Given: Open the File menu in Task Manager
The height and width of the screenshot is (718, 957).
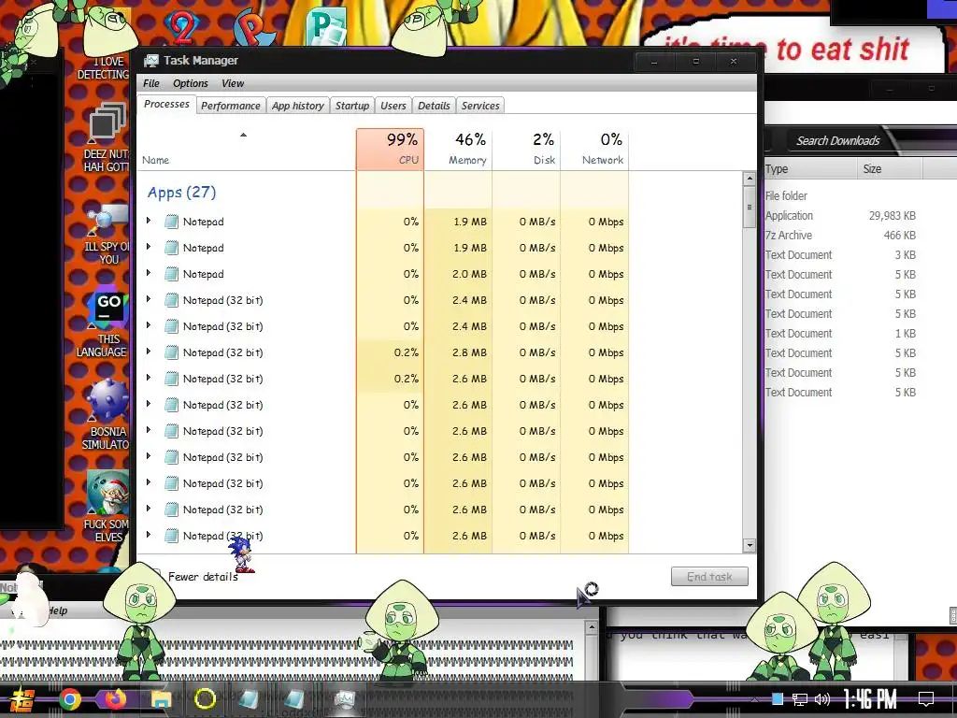Looking at the screenshot, I should pos(151,83).
